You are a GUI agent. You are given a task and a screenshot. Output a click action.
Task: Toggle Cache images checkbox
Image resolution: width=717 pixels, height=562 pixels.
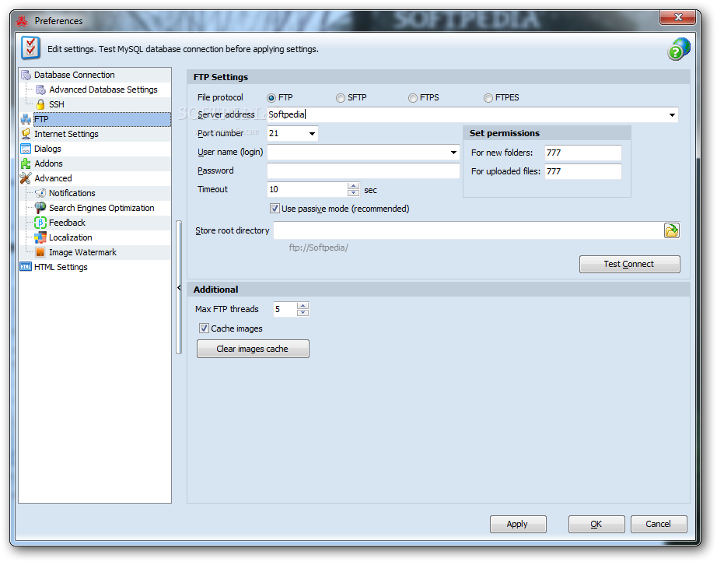[x=204, y=328]
